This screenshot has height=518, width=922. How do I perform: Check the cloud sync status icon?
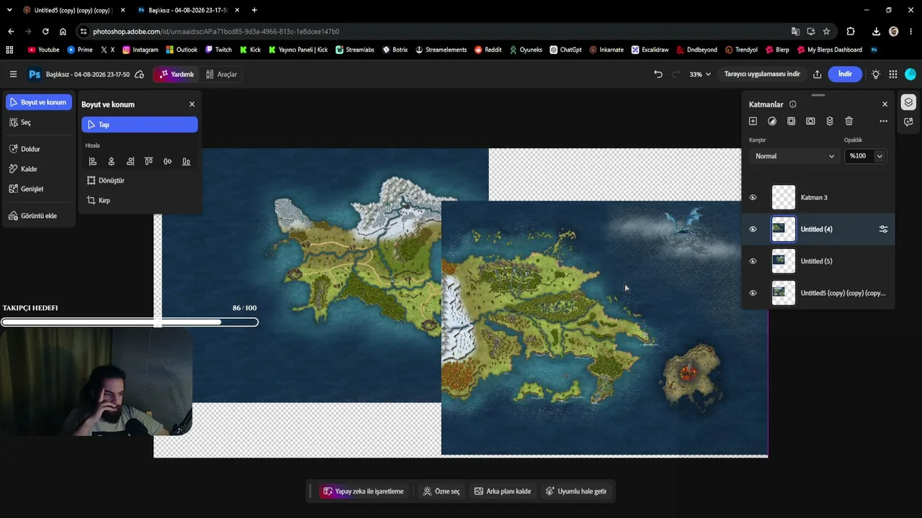tap(139, 74)
